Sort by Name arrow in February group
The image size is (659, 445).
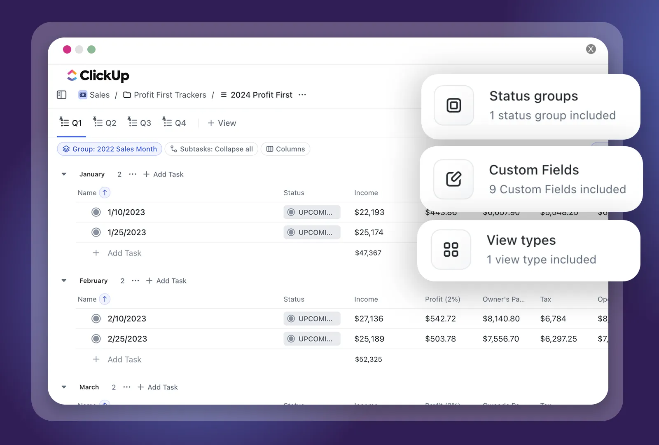(105, 299)
